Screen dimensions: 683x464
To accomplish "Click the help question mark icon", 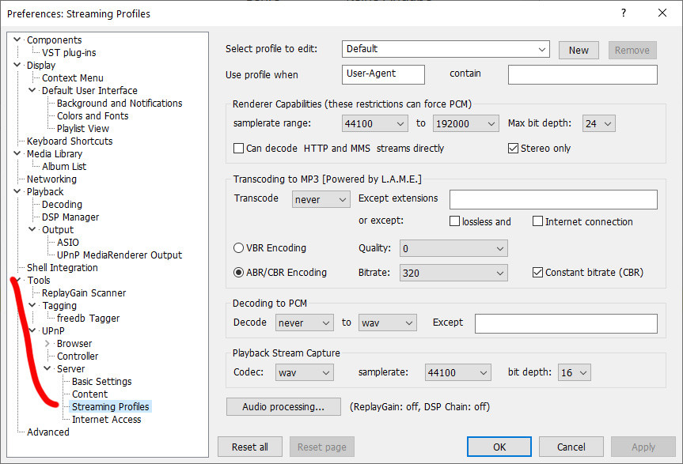I will pos(624,13).
